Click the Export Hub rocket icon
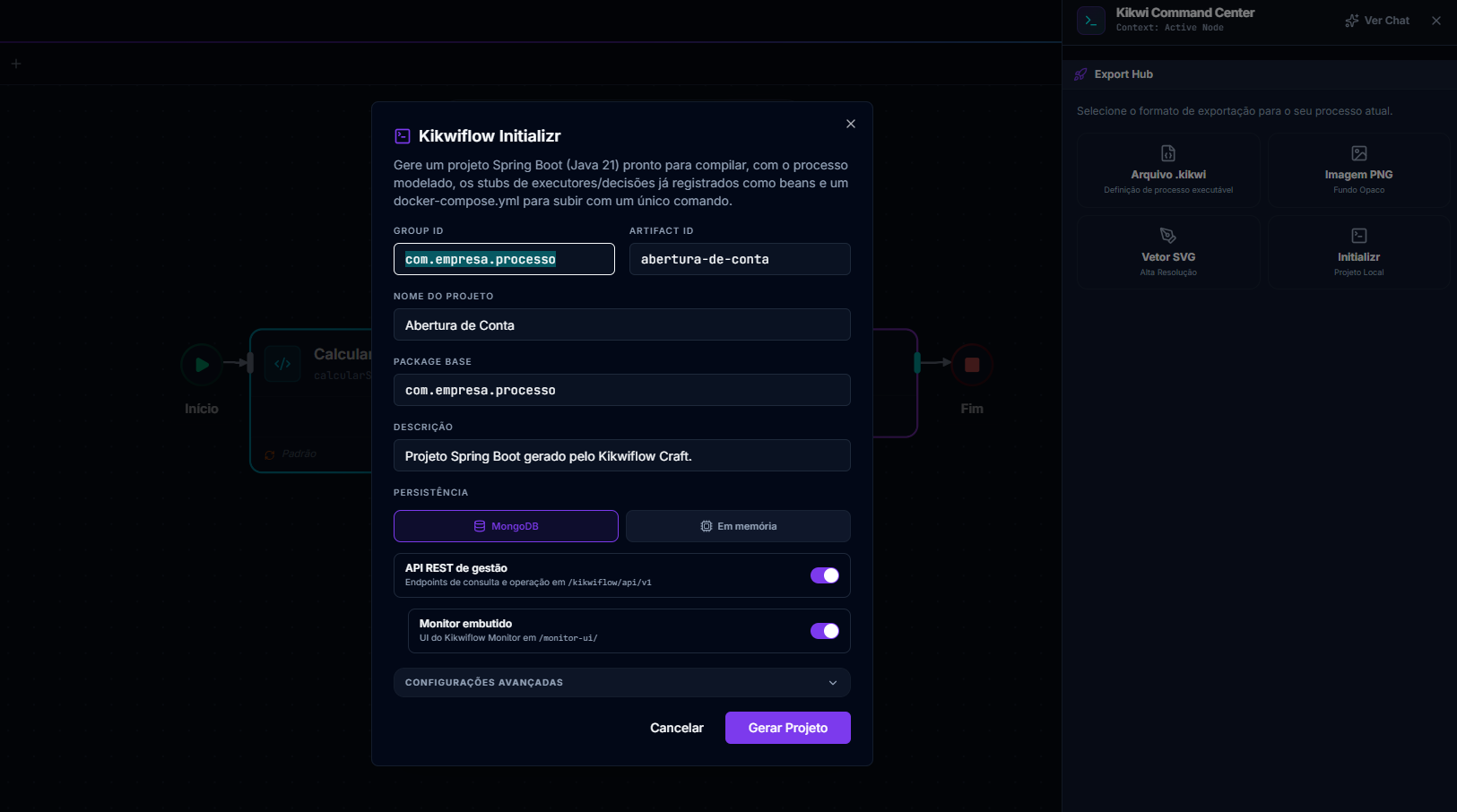Viewport: 1457px width, 812px height. point(1080,74)
